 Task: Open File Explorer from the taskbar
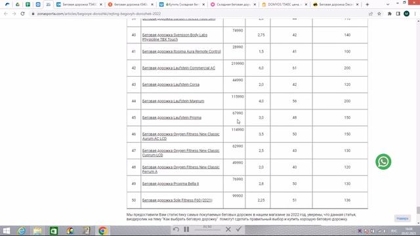click(38, 231)
